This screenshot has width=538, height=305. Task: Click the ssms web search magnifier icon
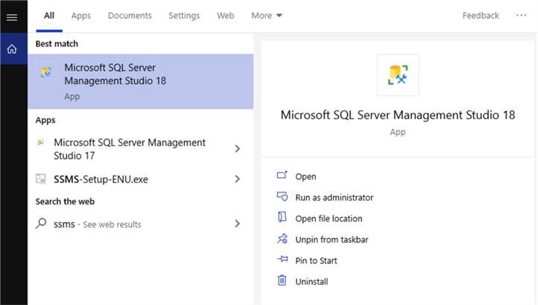tap(42, 224)
